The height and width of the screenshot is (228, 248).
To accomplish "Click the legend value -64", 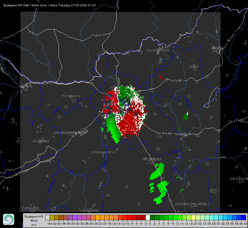I will [49, 224].
